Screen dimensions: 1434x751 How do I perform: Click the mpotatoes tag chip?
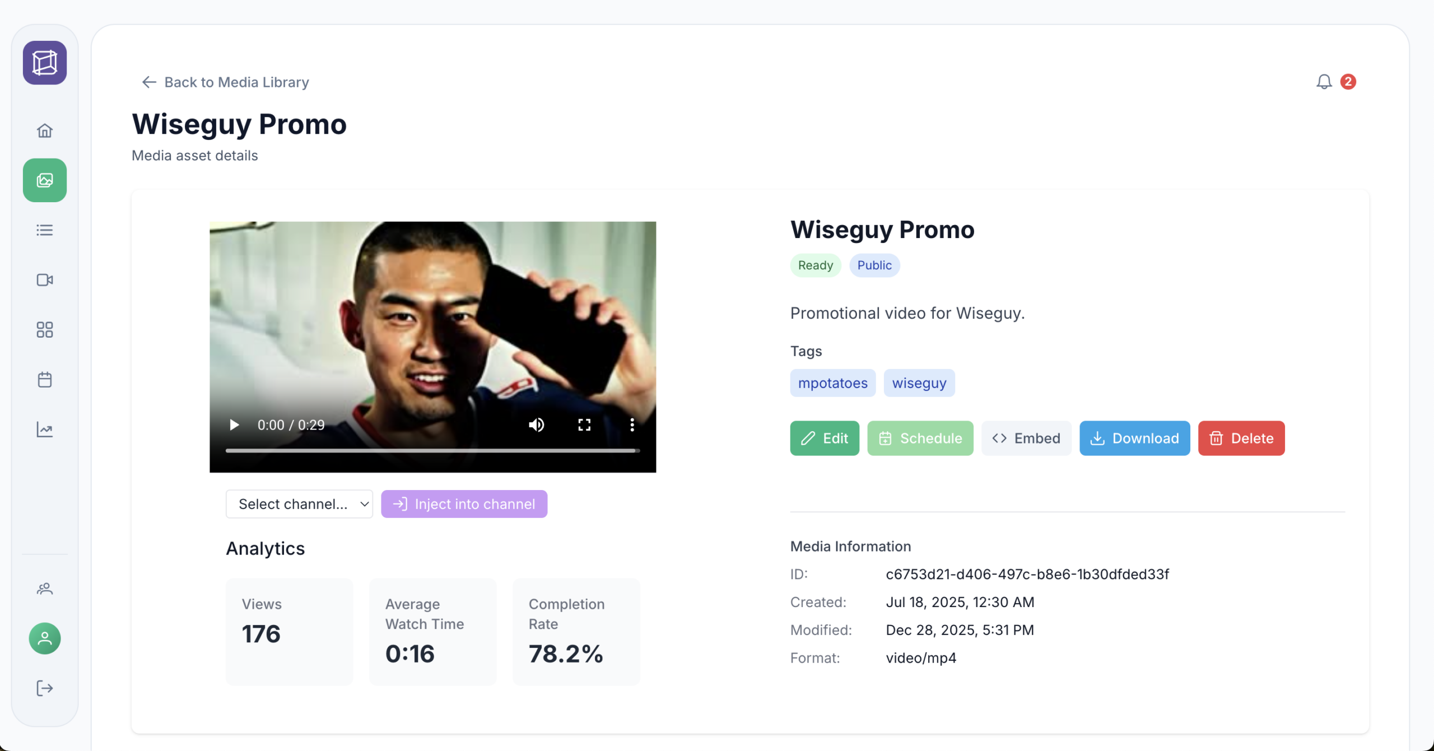click(832, 383)
